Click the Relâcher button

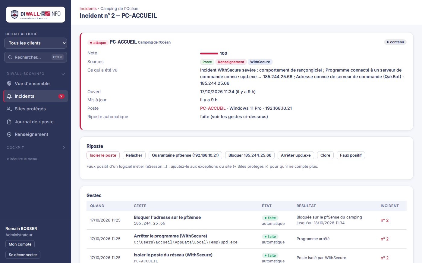coord(134,155)
